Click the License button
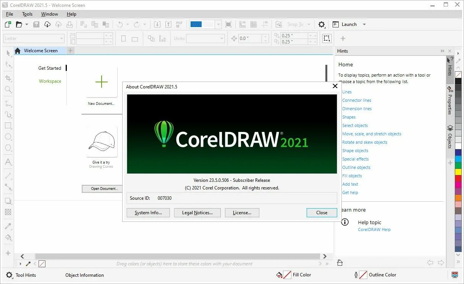The image size is (464, 284). pyautogui.click(x=242, y=213)
